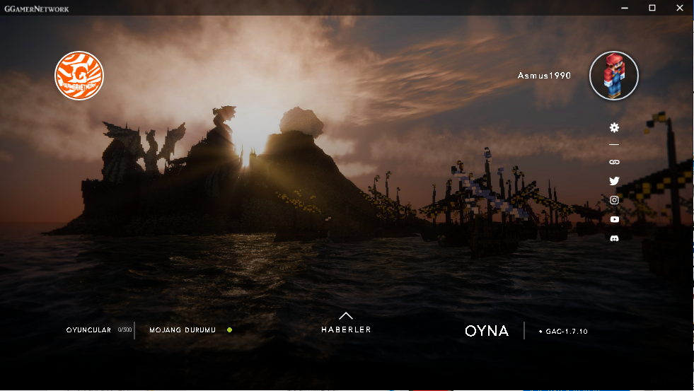Open the YouTube icon
Viewport: 694px width, 391px height.
pyautogui.click(x=614, y=219)
